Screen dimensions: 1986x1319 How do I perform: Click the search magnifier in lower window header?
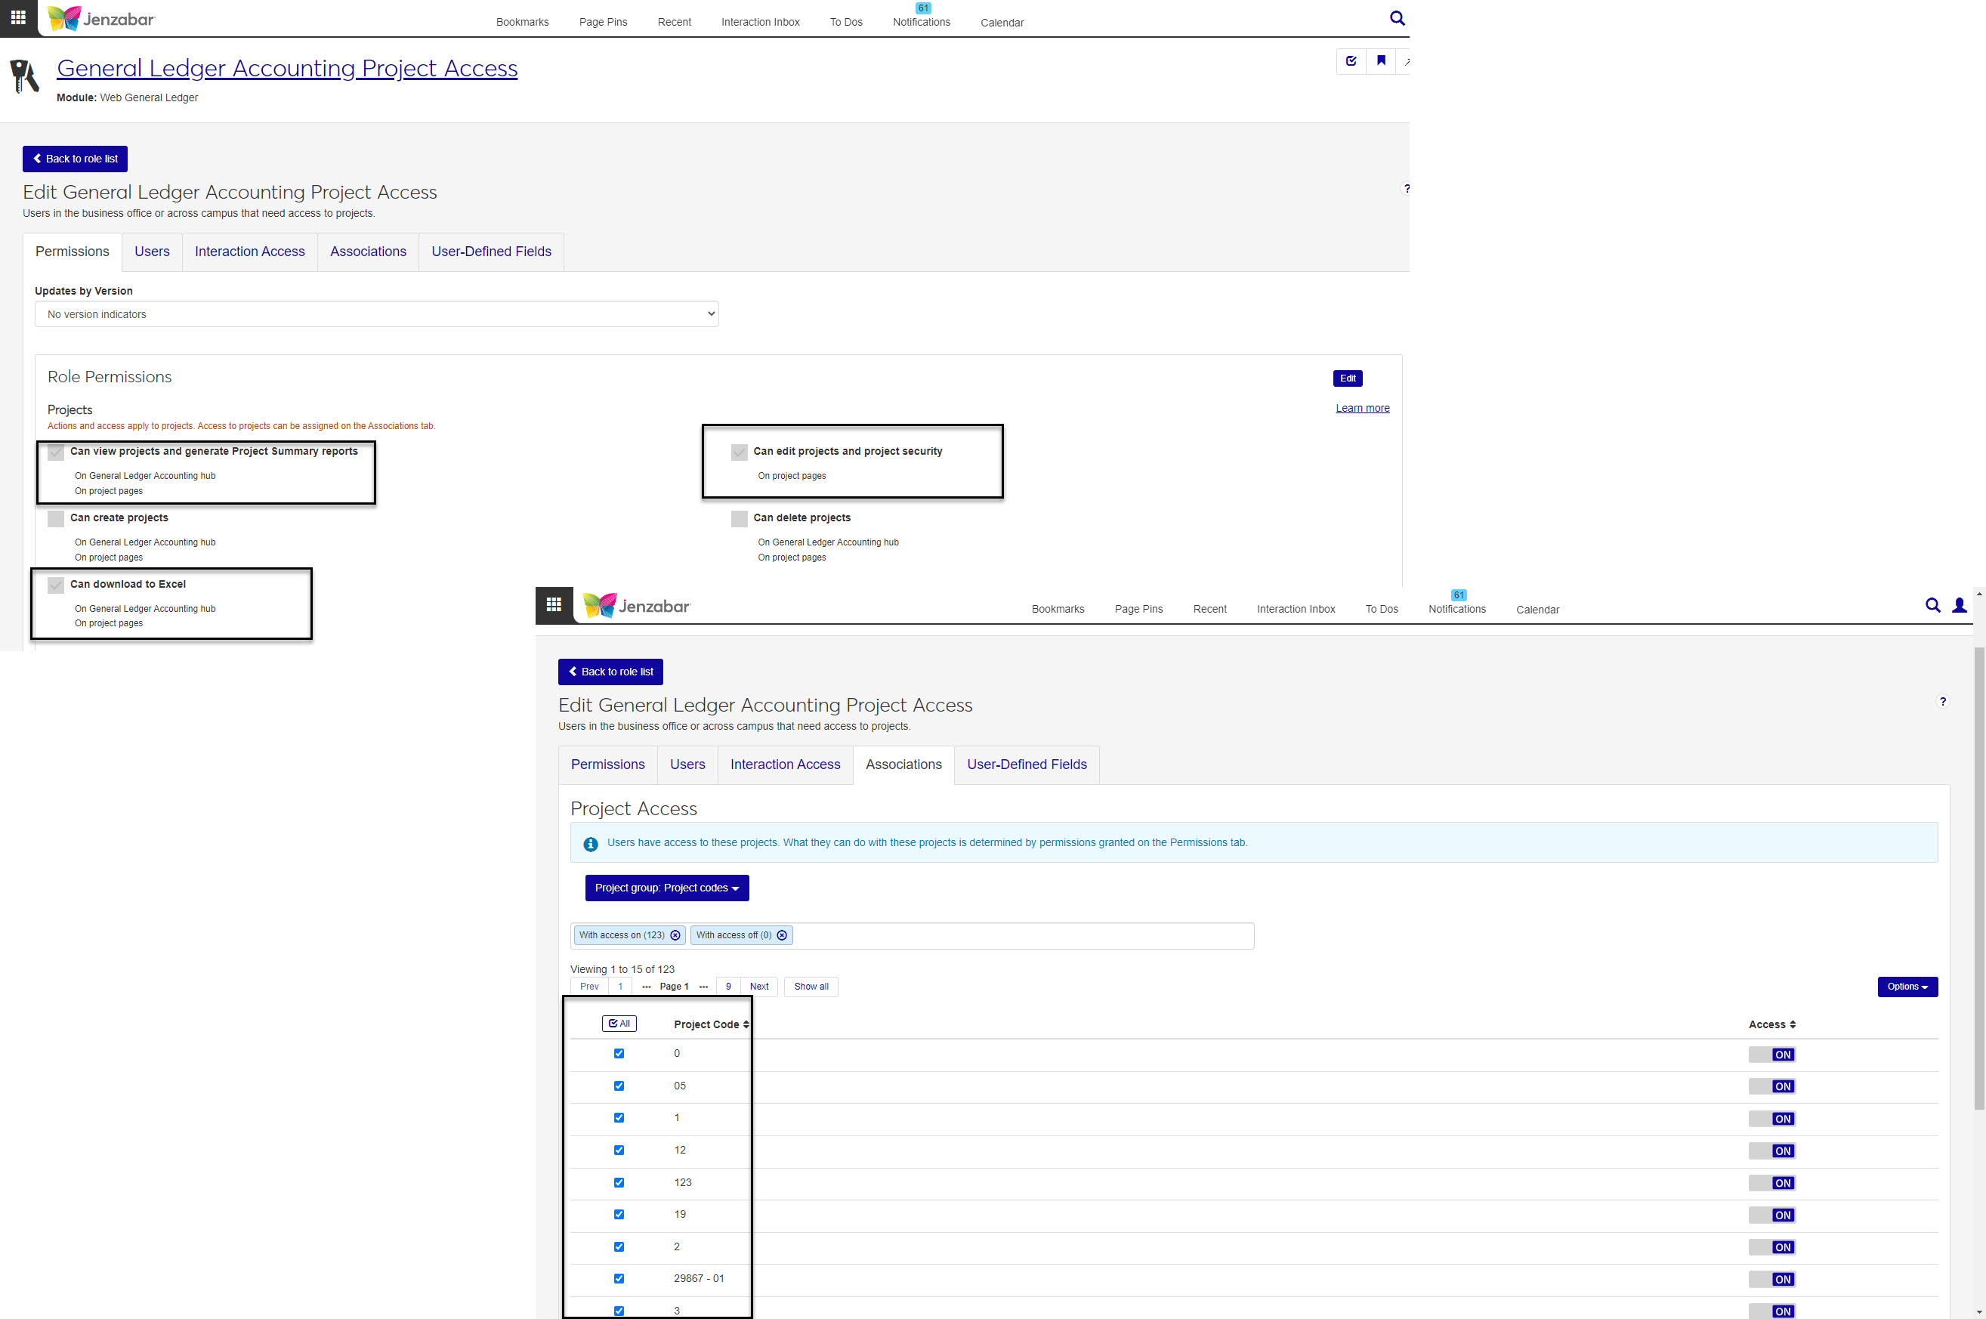coord(1933,605)
